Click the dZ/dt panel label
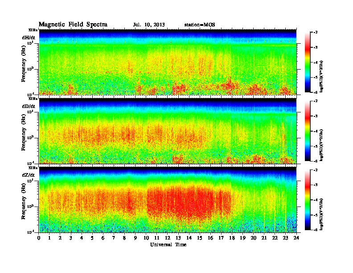This screenshot has height=273, width=353. (29, 175)
